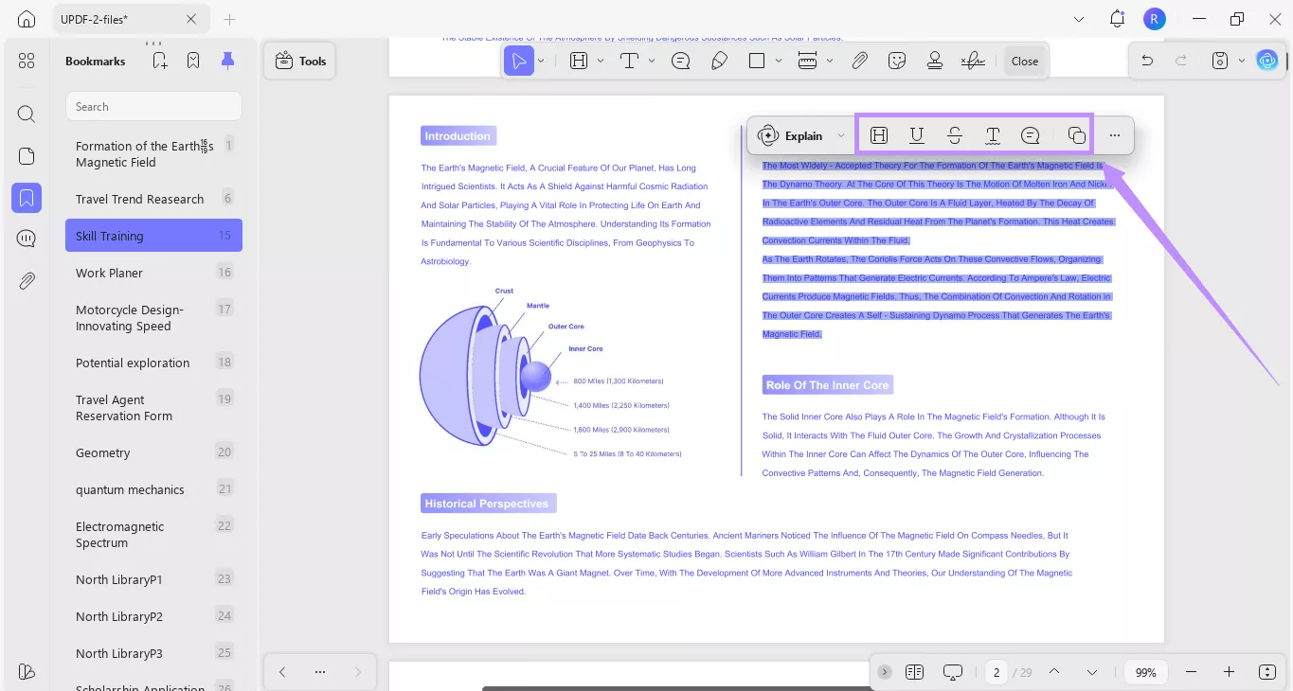The width and height of the screenshot is (1293, 691).
Task: Expand the measure tool dropdown arrow
Action: tap(830, 61)
